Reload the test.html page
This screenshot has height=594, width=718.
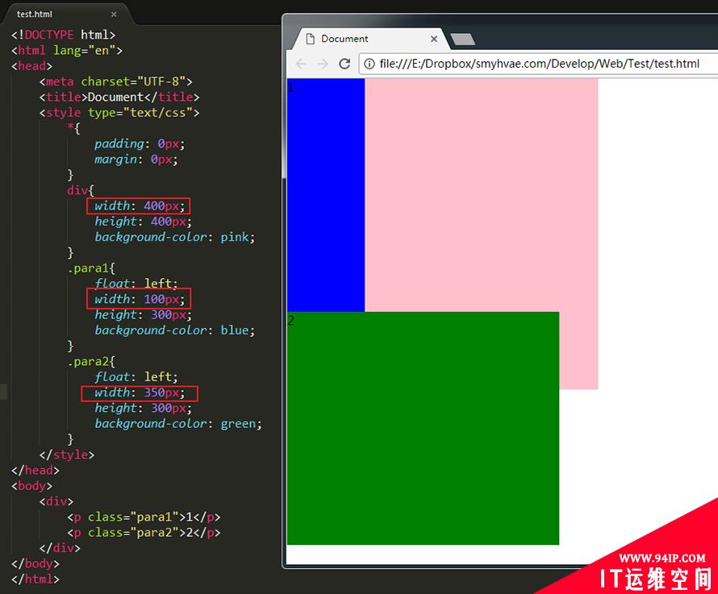pos(344,64)
